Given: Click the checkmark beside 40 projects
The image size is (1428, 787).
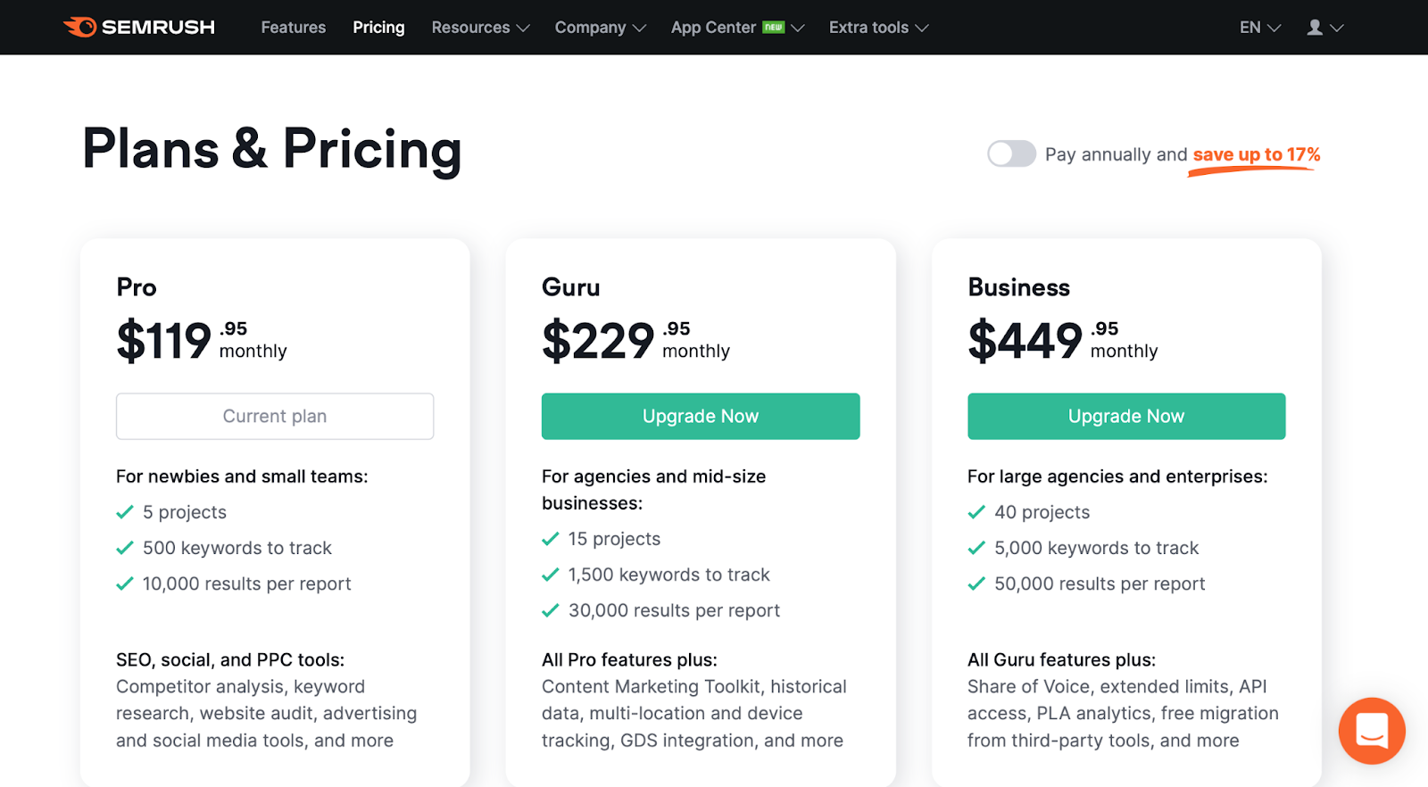Looking at the screenshot, I should point(976,512).
